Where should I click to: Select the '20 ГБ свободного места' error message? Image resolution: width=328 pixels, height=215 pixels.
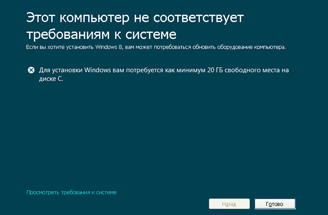click(x=164, y=74)
